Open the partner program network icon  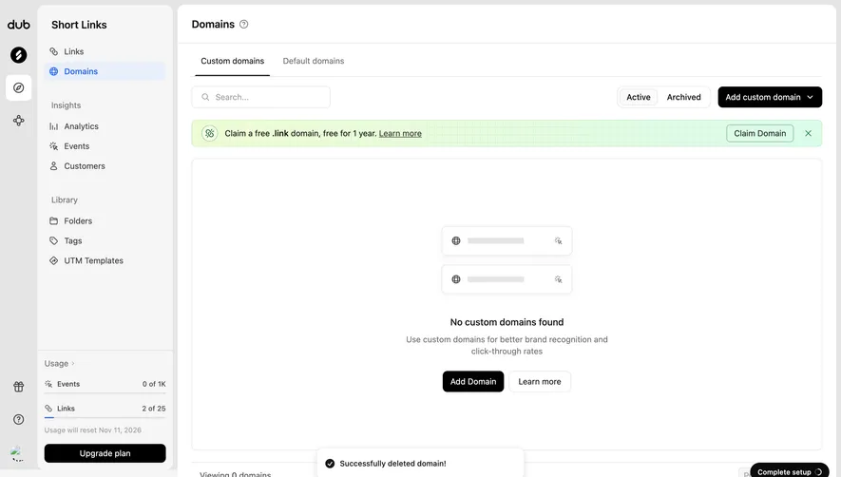[x=19, y=121]
